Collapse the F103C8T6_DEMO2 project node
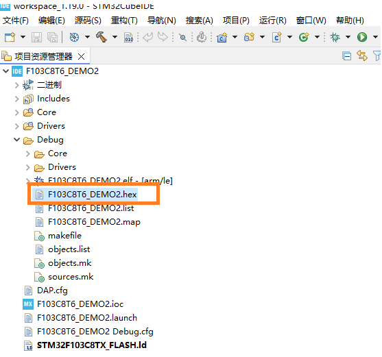This screenshot has width=382, height=357. click(6, 71)
